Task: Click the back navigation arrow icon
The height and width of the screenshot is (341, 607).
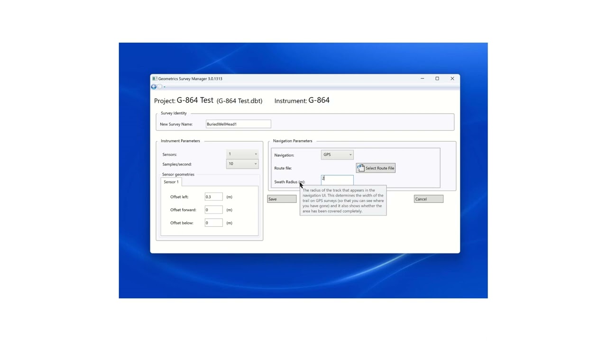Action: tap(154, 87)
